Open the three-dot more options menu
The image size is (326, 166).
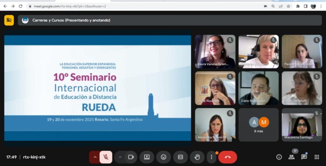(211, 157)
